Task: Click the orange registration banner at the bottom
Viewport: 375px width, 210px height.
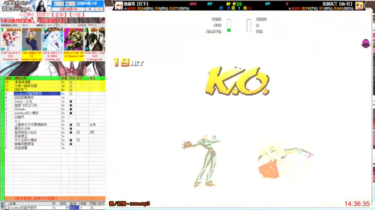Action: [55, 198]
